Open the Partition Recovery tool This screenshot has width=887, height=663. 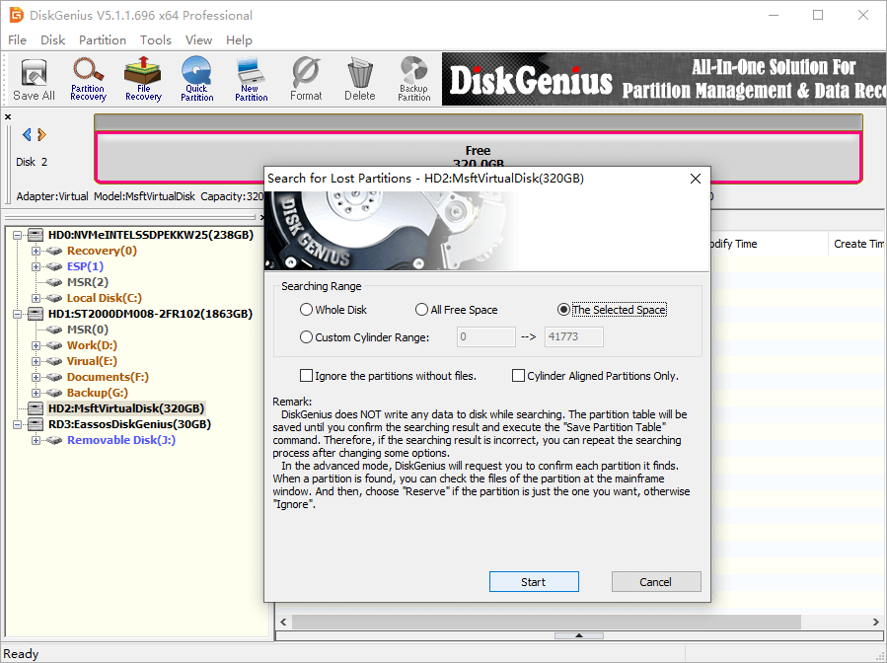coord(88,79)
